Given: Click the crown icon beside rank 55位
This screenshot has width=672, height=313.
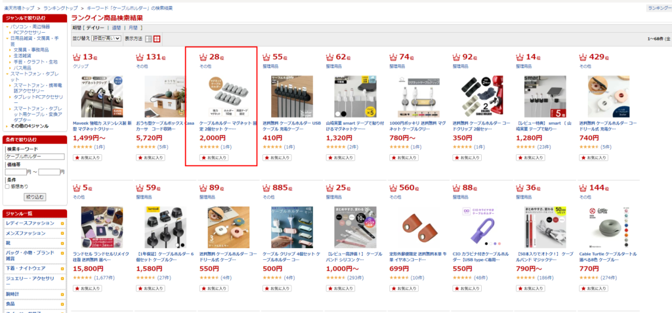Looking at the screenshot, I should click(x=266, y=57).
